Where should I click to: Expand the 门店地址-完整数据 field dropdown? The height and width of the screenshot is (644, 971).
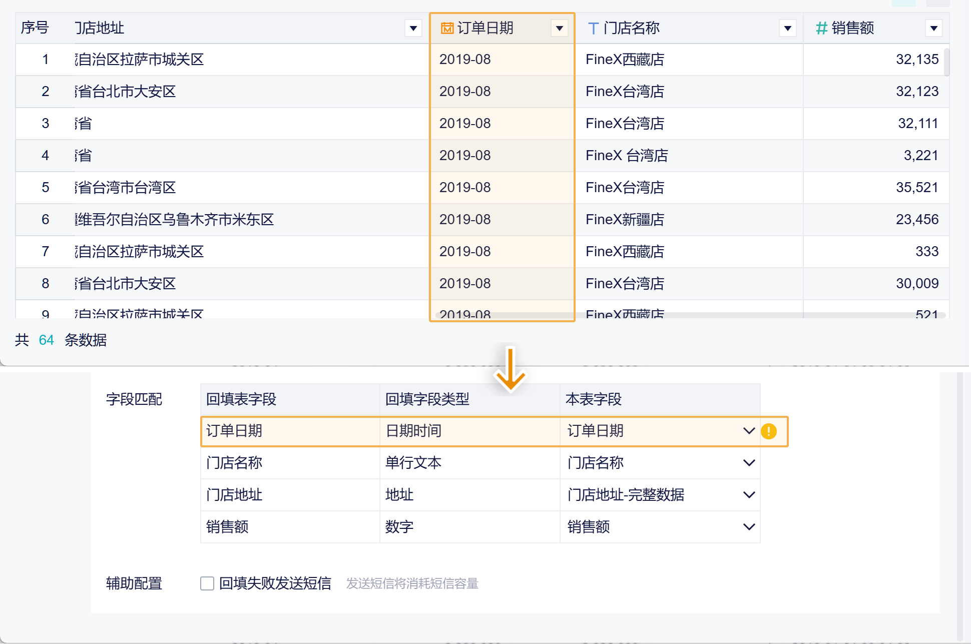tap(749, 495)
